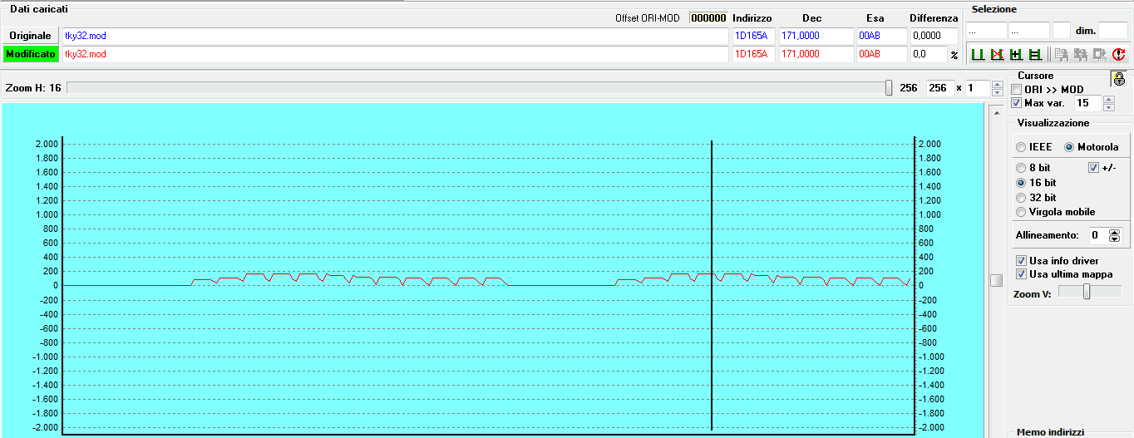
Task: Select 32 bit visualization
Action: [x=1021, y=197]
